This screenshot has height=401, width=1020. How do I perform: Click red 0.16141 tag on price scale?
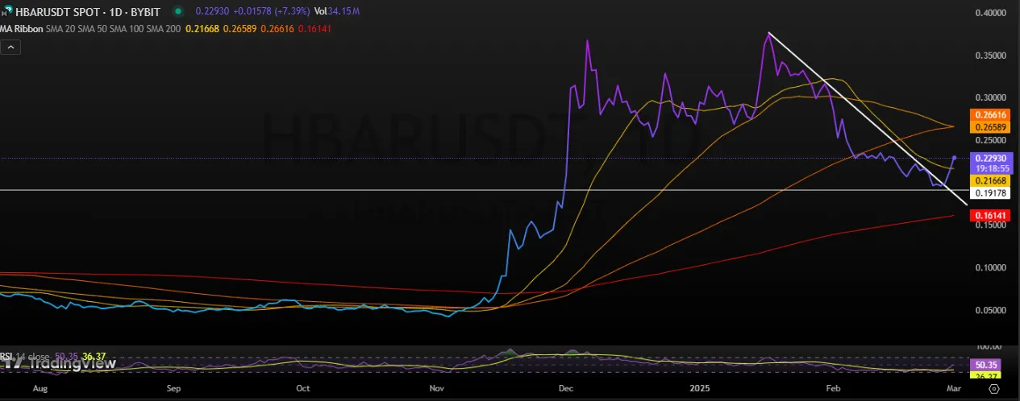tap(991, 217)
